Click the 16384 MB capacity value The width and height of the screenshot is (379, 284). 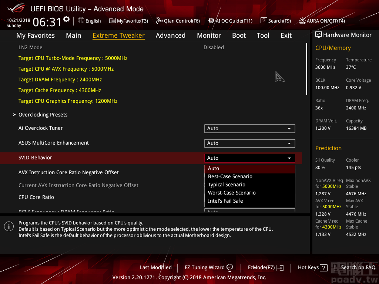356,128
